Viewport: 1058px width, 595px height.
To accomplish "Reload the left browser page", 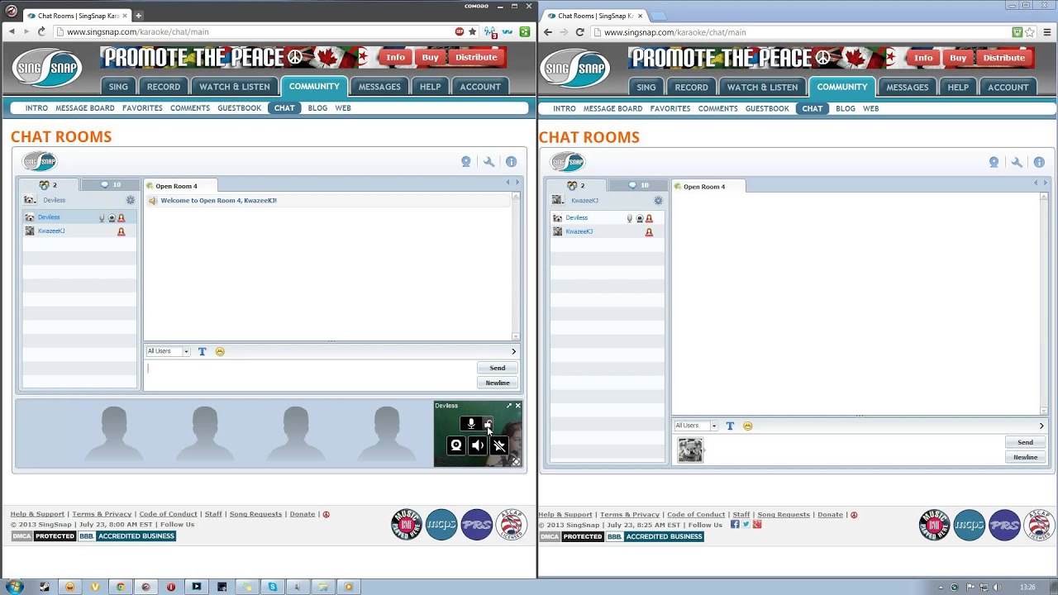I will 41,31.
